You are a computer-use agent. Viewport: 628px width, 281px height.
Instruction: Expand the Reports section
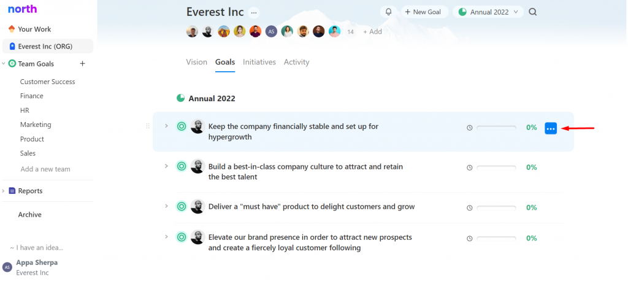4,191
